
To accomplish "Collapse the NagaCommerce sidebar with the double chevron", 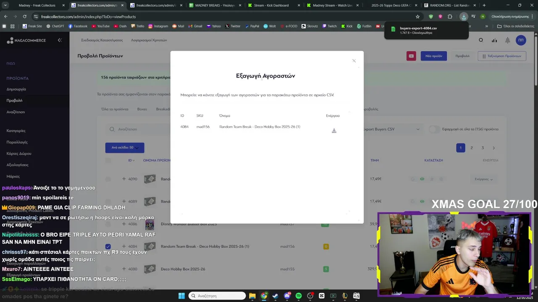I will pos(60,40).
